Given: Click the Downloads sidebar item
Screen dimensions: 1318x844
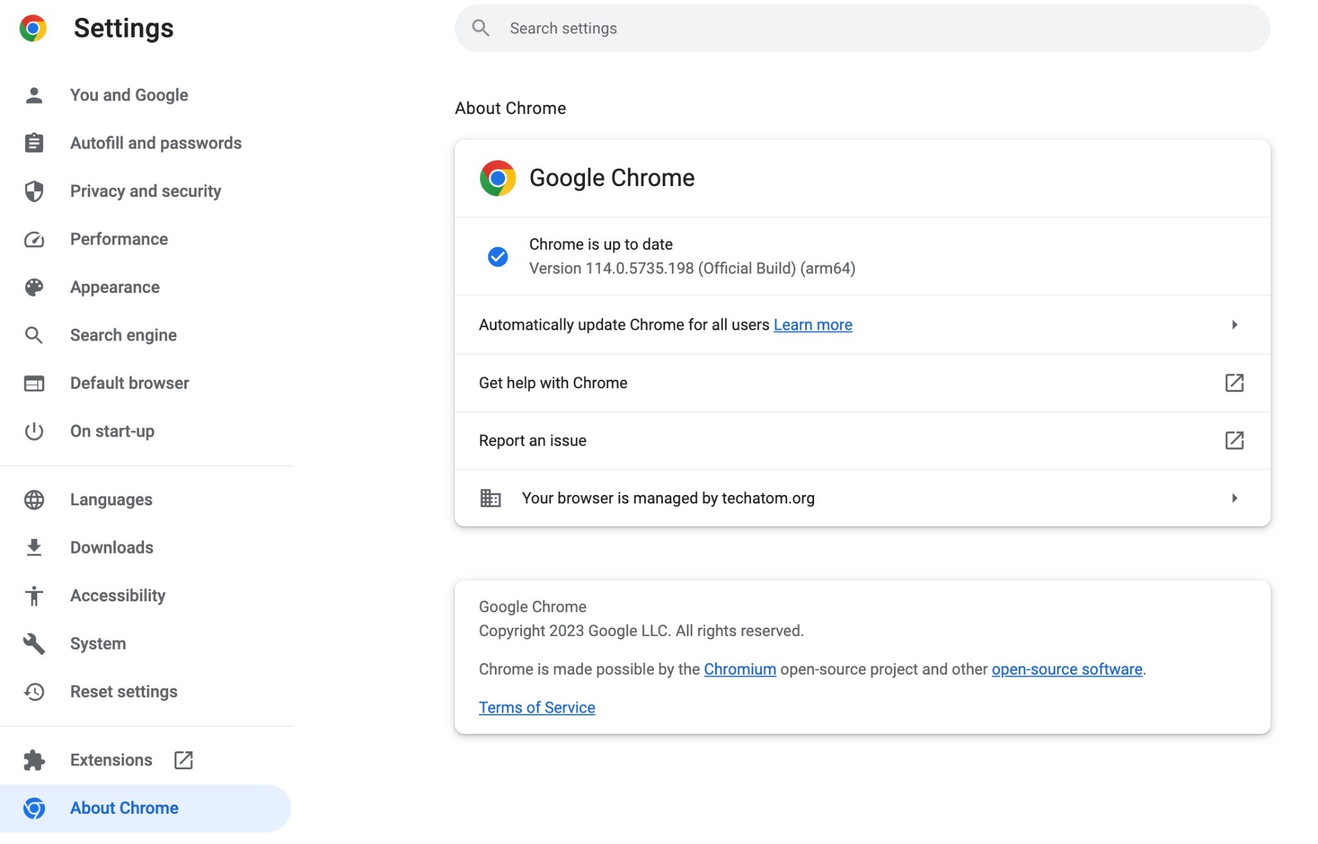Looking at the screenshot, I should pos(111,547).
